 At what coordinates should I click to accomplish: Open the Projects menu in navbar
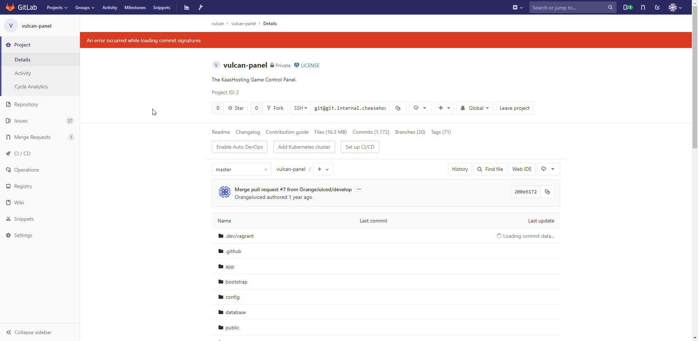[57, 7]
